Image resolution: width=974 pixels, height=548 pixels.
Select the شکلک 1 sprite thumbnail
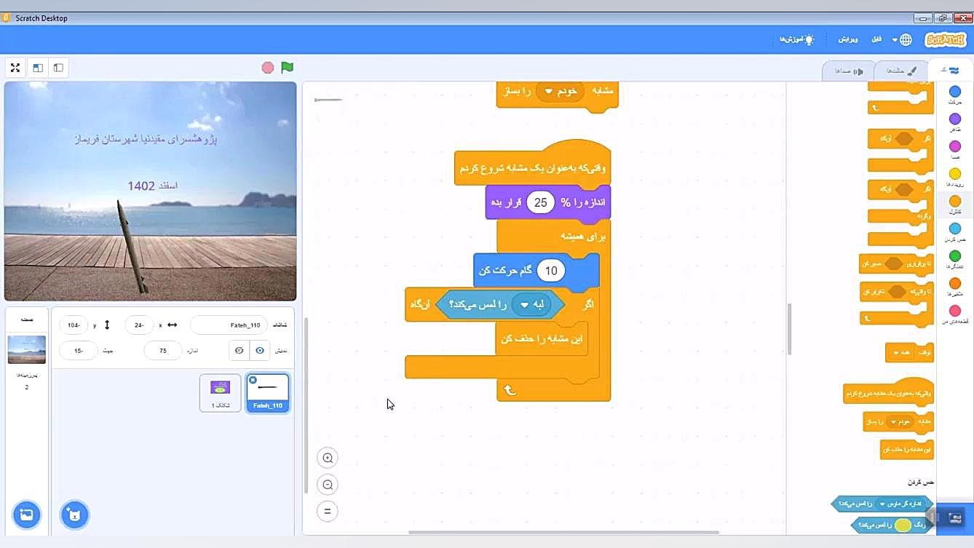(x=220, y=394)
